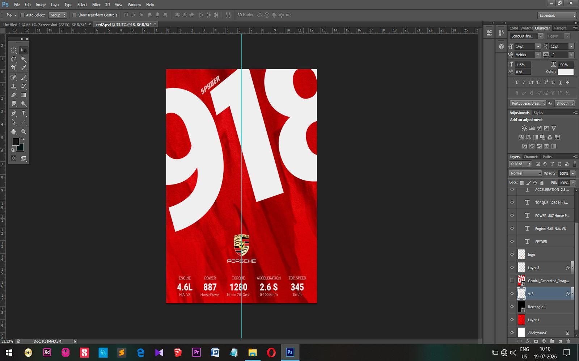Screen dimensions: 579x361
Task: Select the Gradient tool
Action: click(x=24, y=95)
